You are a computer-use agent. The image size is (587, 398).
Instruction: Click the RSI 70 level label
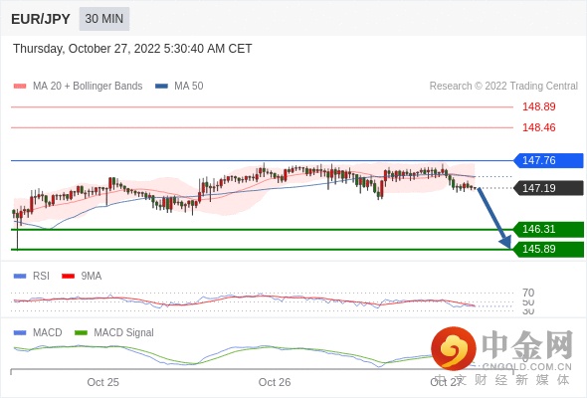pyautogui.click(x=528, y=293)
